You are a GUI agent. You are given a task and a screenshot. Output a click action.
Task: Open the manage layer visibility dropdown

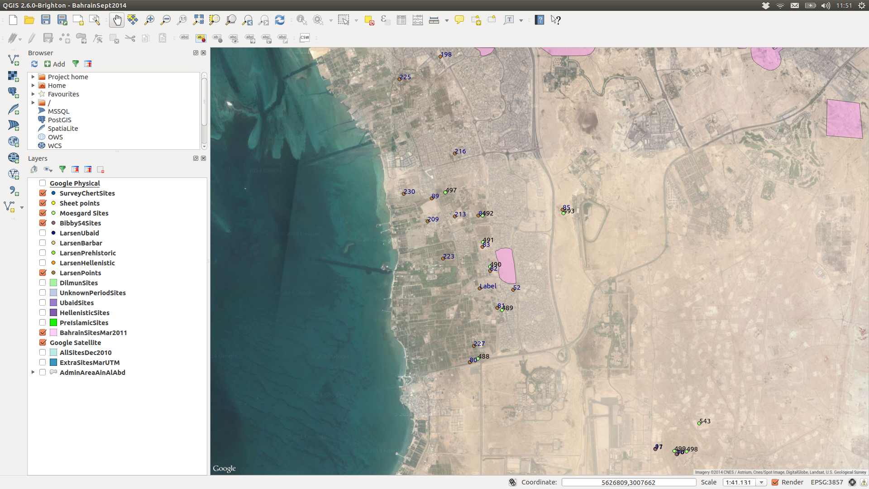[48, 169]
